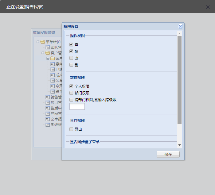Check 跨部门权限,需输入跨级数 option
This screenshot has width=215, height=195.
pos(71,100)
